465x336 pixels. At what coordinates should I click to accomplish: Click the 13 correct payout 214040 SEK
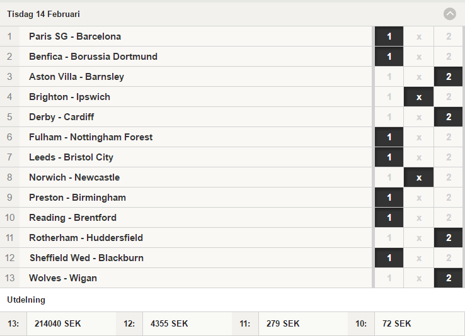click(57, 323)
